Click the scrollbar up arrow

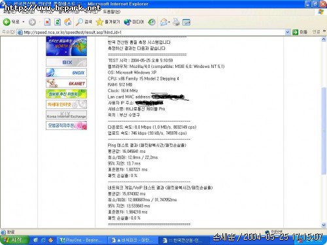[x=324, y=39]
